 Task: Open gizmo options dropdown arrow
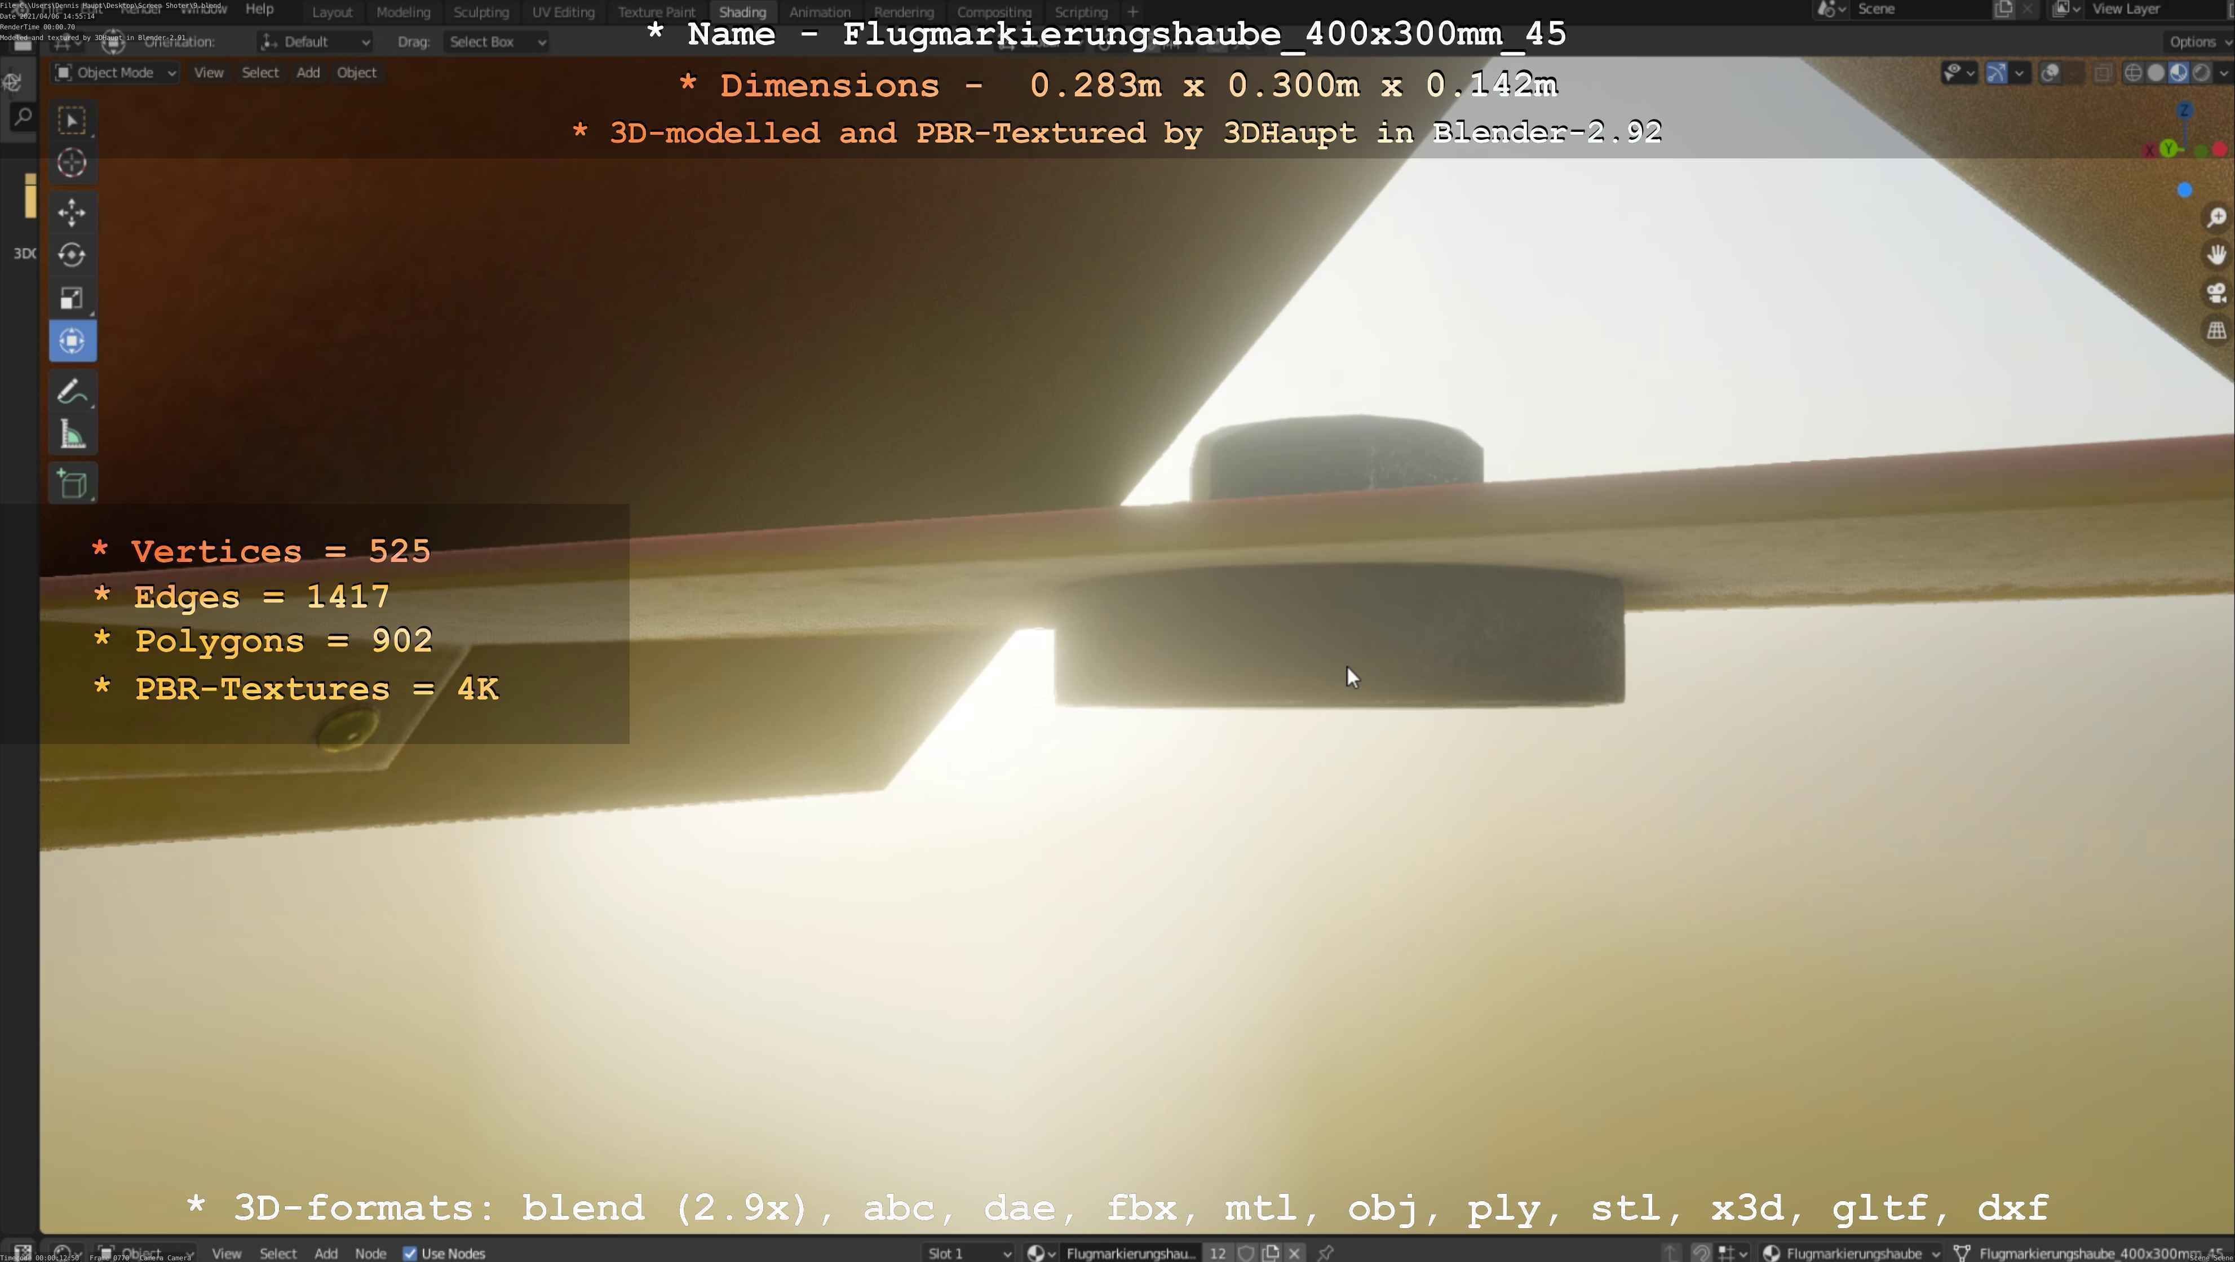2020,73
